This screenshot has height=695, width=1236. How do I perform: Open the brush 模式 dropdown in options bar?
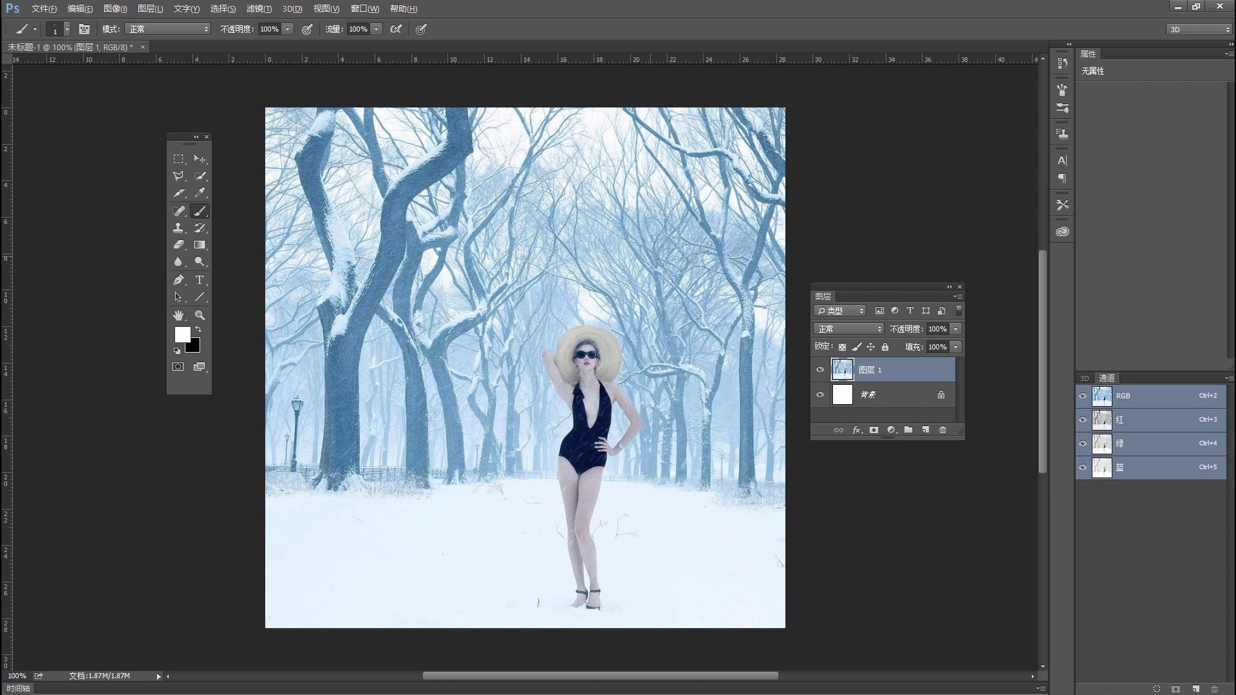click(x=167, y=29)
